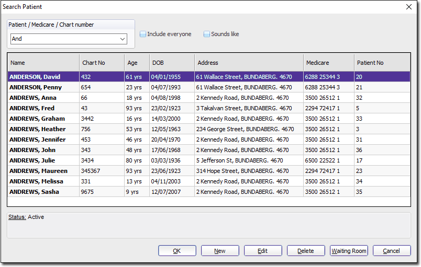
Task: Click the Age column header
Action: (137, 63)
